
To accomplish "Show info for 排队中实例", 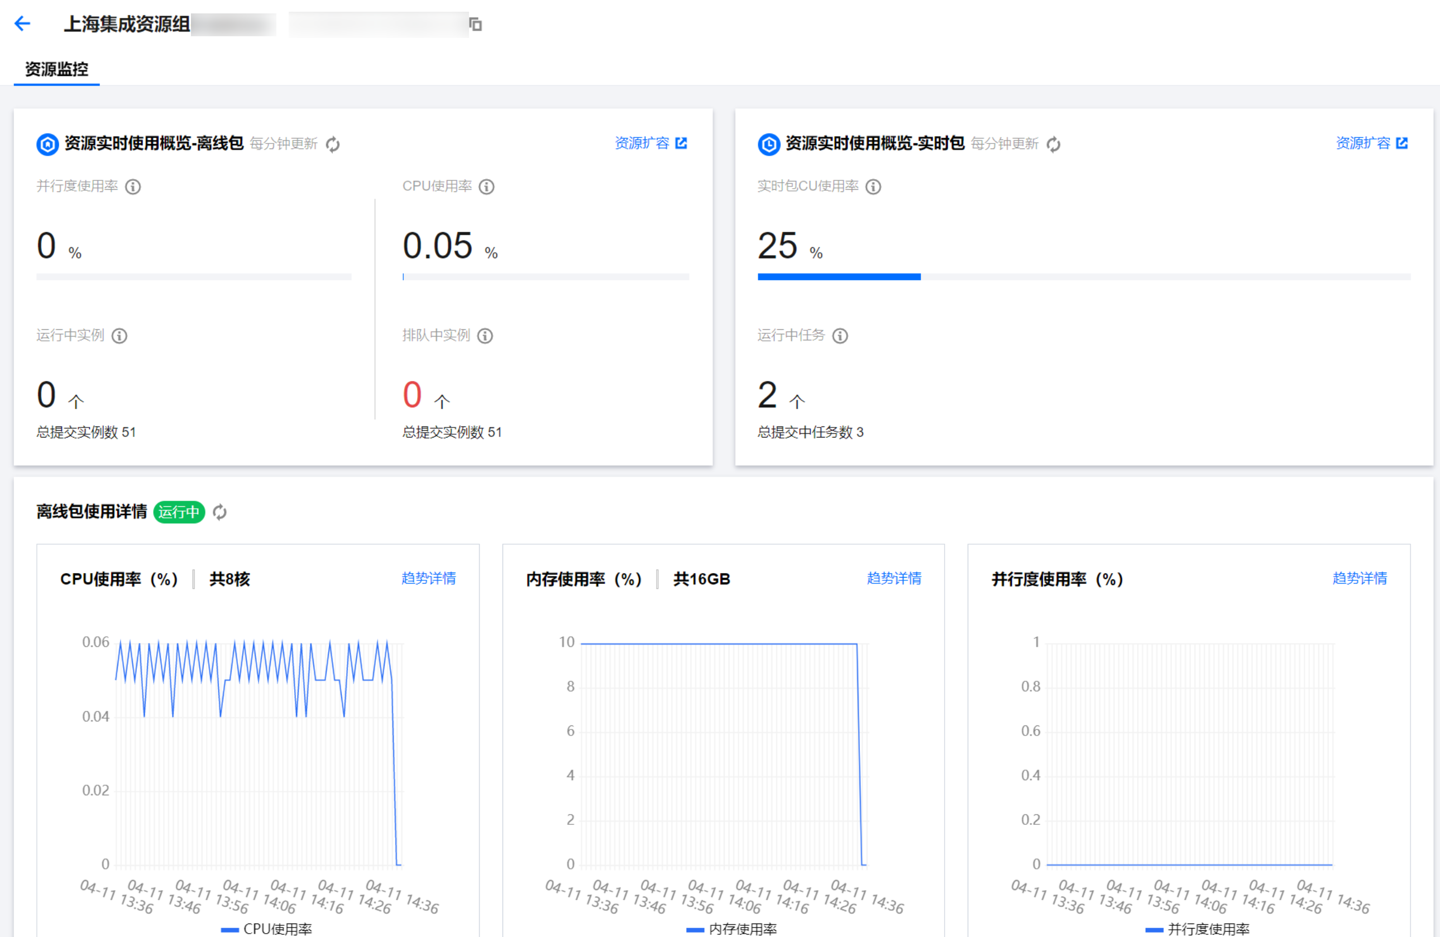I will 485,336.
